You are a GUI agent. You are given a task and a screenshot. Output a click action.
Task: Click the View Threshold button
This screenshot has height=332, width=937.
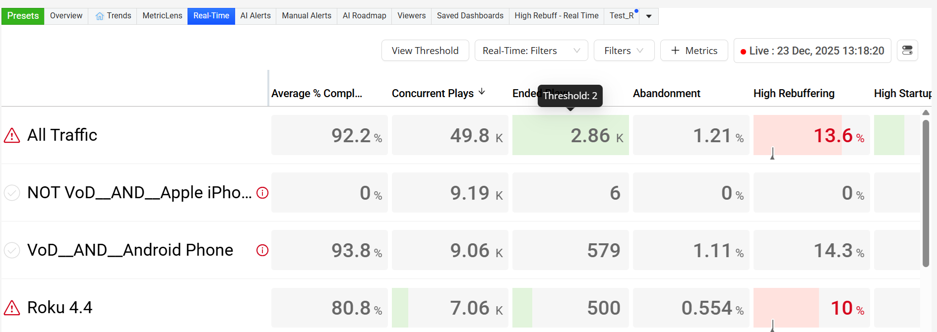pos(425,51)
